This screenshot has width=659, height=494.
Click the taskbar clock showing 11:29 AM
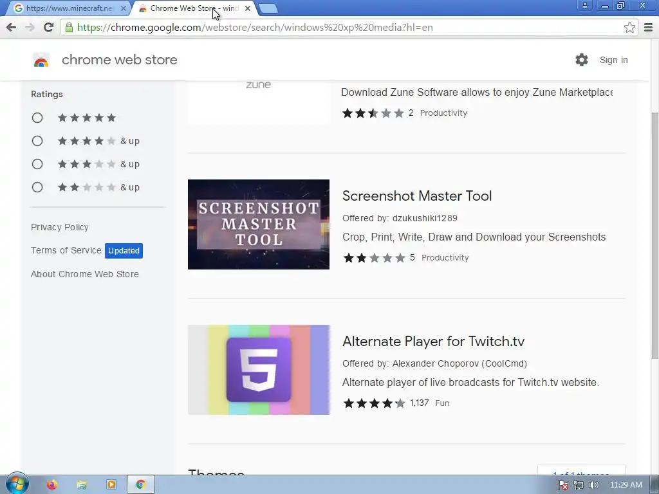click(x=626, y=485)
